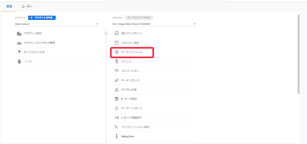The width and height of the screenshot is (307, 144).
Task: Expand the データ設定 triangle
Action: click(122, 99)
